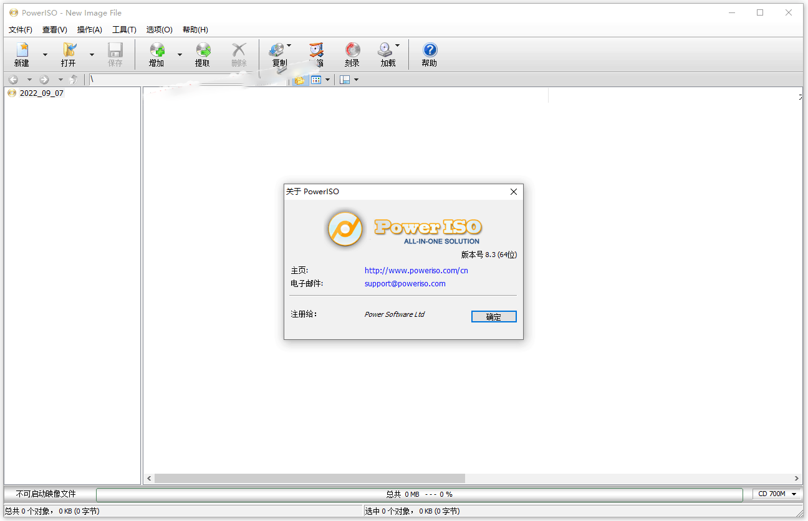
Task: Click the 打开 (Open) toolbar icon
Action: click(x=69, y=50)
